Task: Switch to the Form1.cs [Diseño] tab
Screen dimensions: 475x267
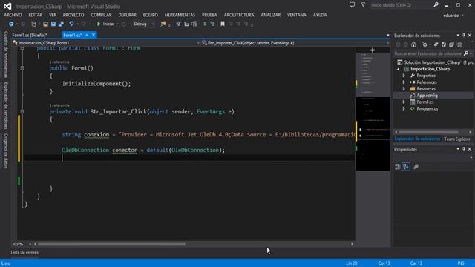Action: [x=30, y=35]
